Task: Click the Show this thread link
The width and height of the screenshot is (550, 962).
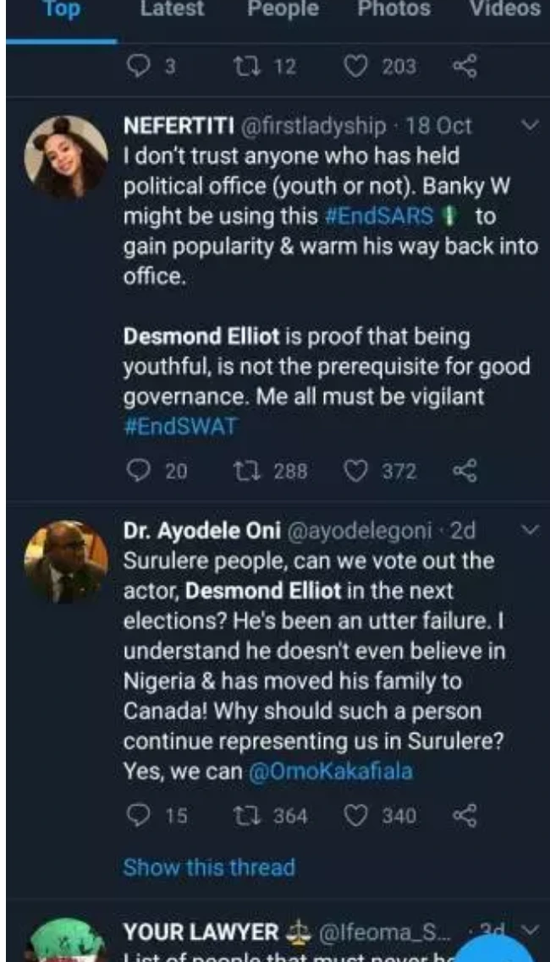Action: point(209,866)
